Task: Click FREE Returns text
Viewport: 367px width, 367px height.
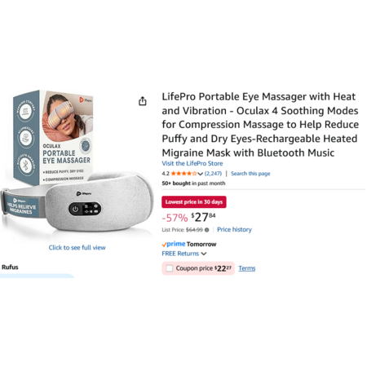Action: coord(180,254)
